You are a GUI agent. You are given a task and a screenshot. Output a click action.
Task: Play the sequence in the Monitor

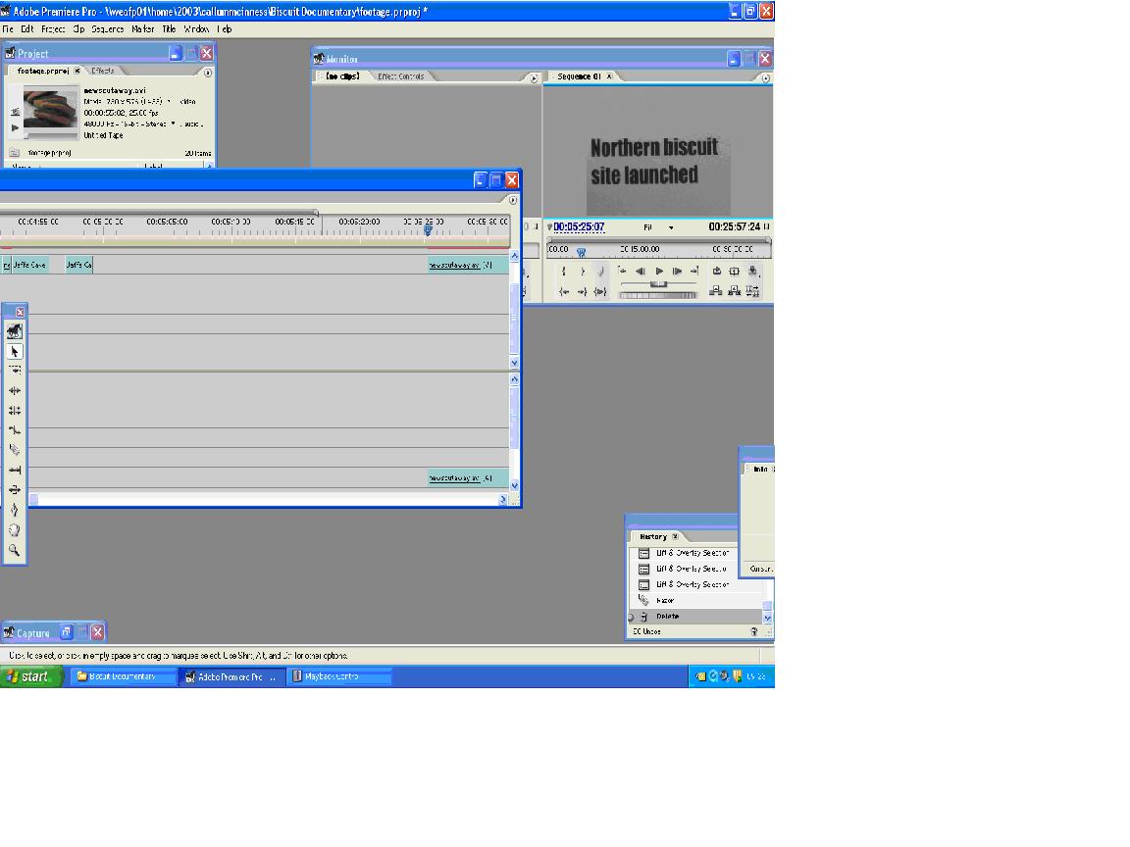659,272
